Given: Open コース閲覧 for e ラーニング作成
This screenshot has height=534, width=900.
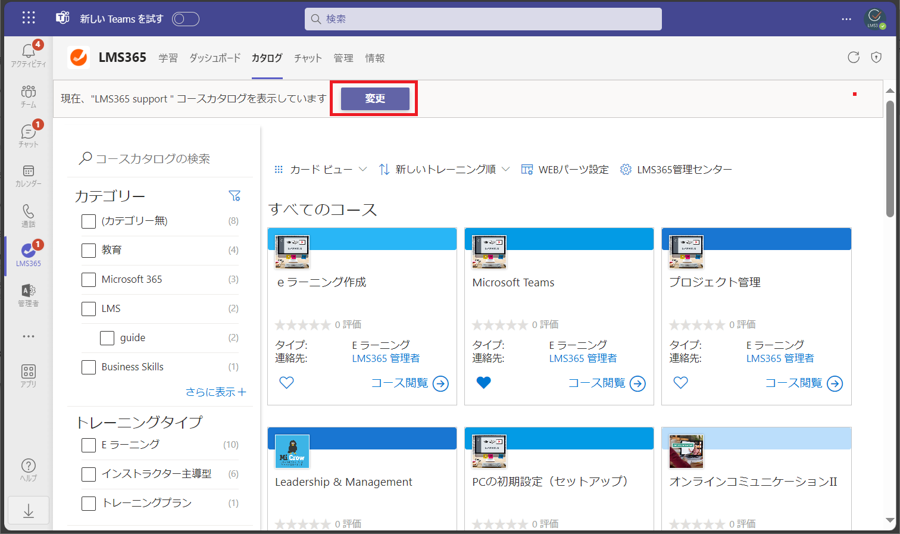Looking at the screenshot, I should 410,383.
